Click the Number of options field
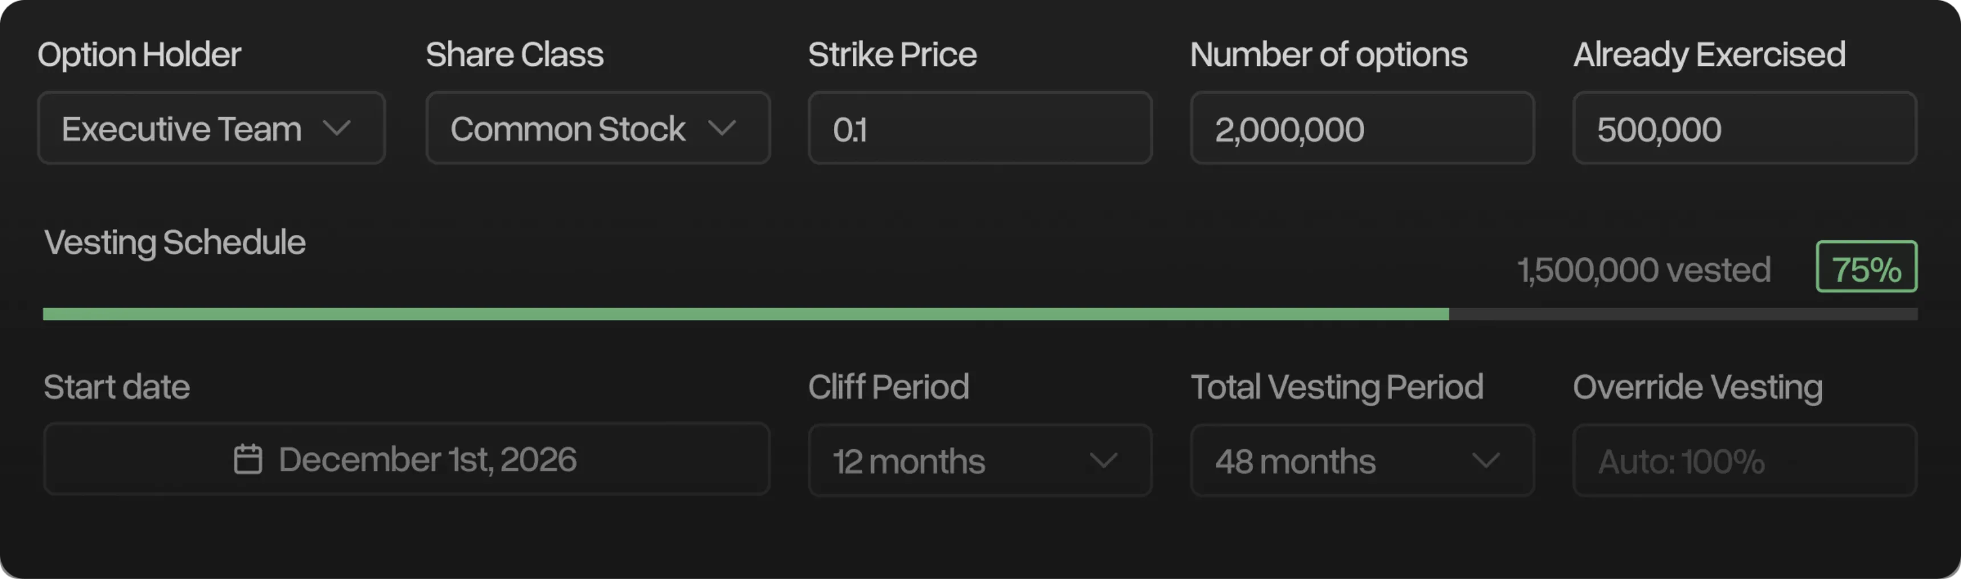This screenshot has height=579, width=1961. [1362, 128]
